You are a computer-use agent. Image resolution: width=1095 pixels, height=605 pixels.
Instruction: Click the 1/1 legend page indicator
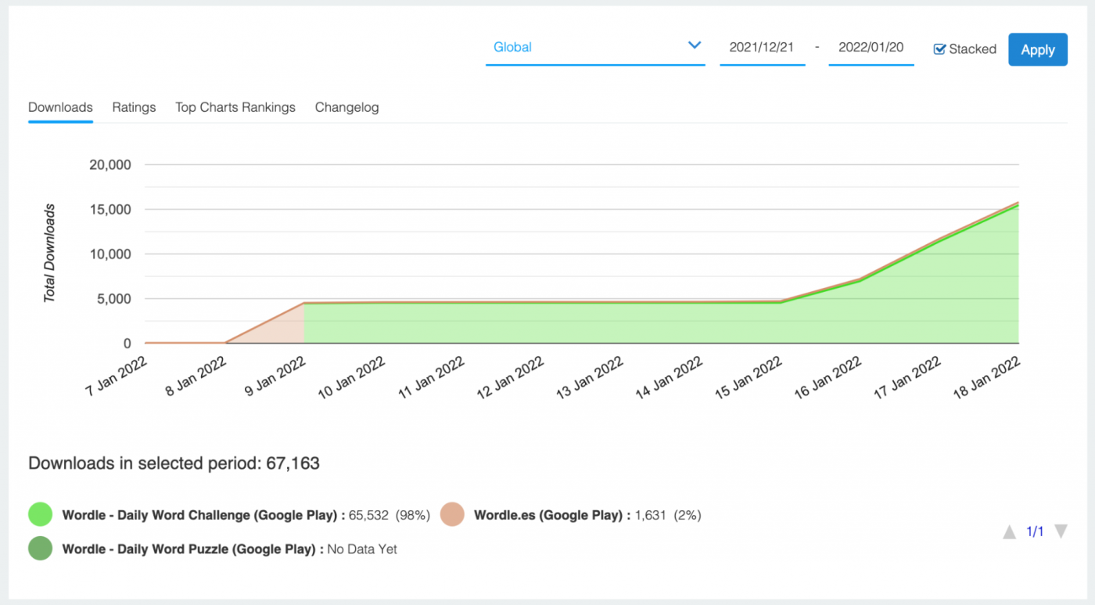(x=1035, y=532)
